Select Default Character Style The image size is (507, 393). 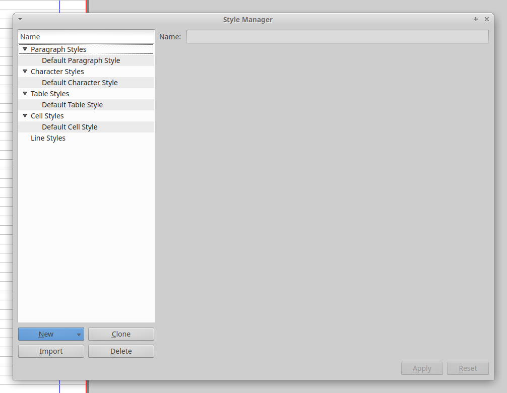click(x=80, y=83)
